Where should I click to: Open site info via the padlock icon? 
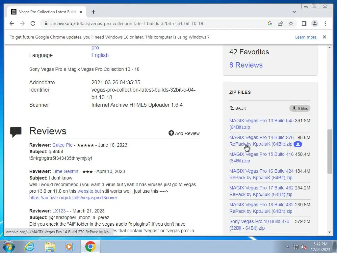46,23
